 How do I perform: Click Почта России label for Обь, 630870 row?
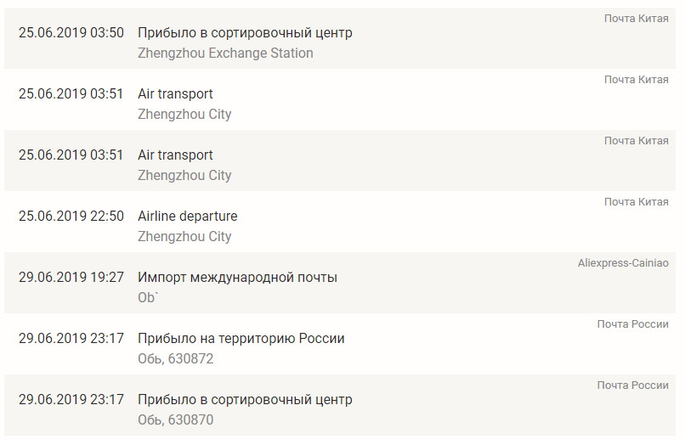point(633,386)
